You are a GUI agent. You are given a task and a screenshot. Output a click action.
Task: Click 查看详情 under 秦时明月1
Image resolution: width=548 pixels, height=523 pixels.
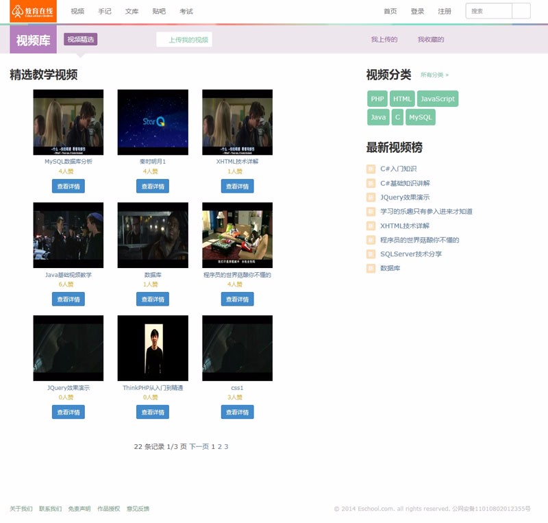pos(153,186)
